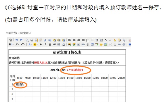Open the H1 heading dropdown

(11, 44)
